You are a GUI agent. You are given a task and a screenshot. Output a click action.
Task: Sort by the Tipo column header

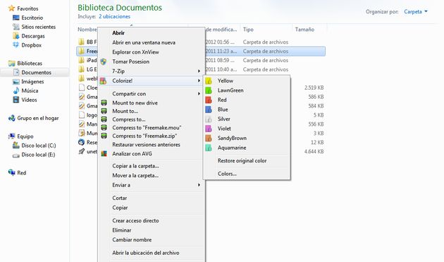click(x=248, y=30)
